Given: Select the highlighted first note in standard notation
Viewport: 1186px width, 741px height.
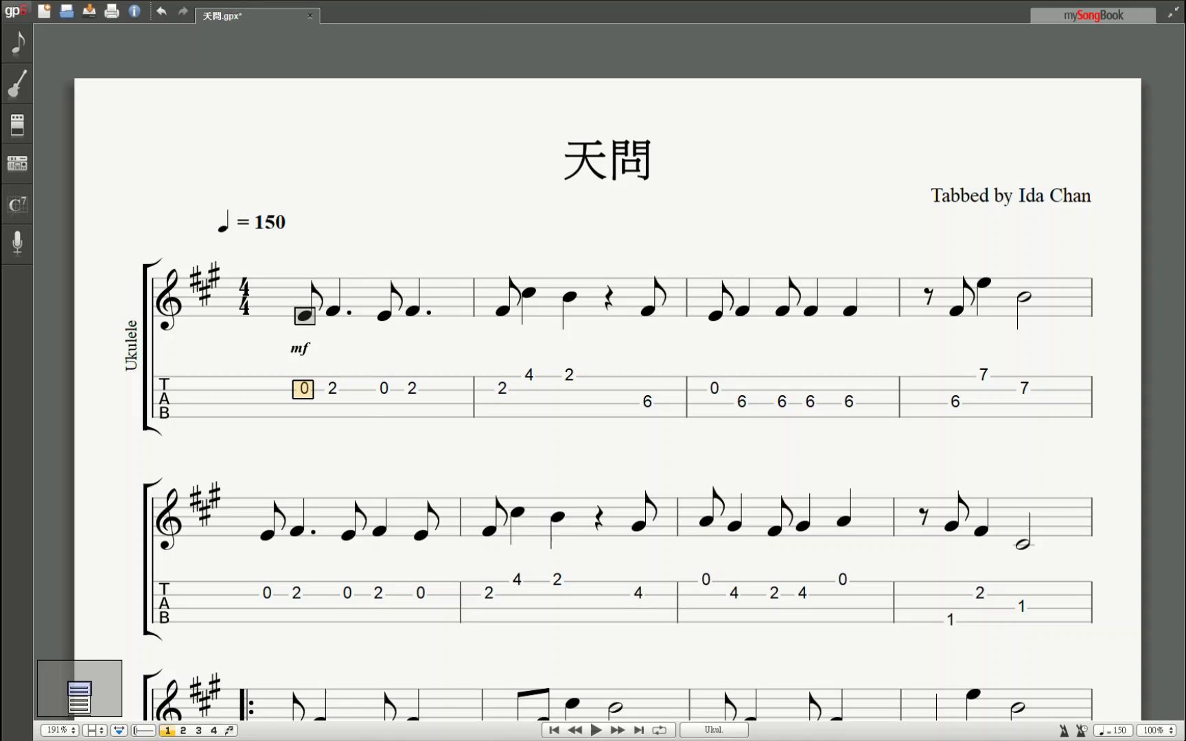Looking at the screenshot, I should [305, 316].
